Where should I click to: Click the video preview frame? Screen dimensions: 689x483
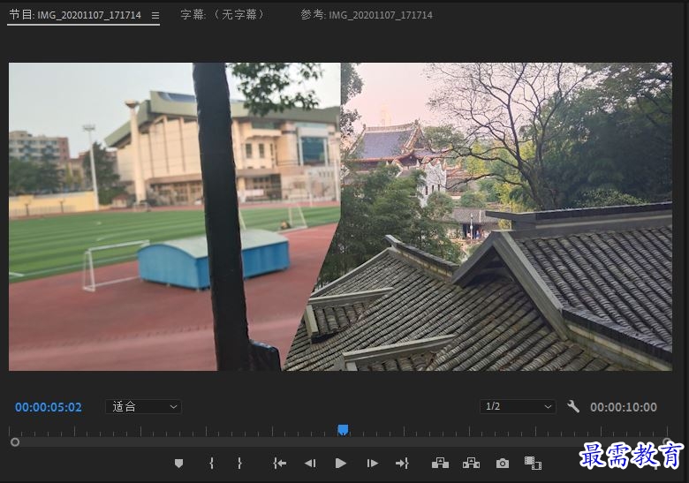tap(341, 217)
